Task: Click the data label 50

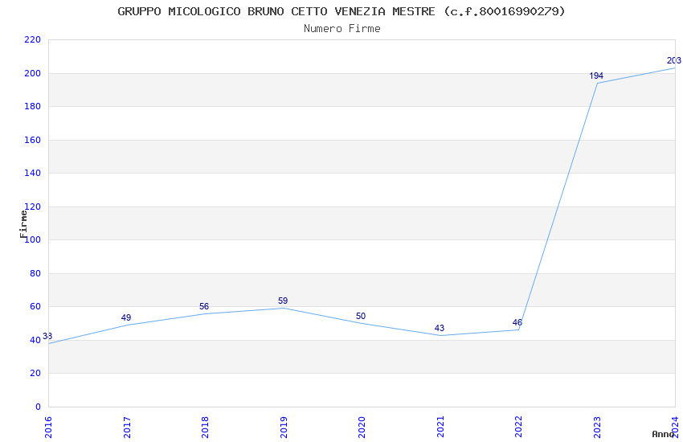Action: 361,316
